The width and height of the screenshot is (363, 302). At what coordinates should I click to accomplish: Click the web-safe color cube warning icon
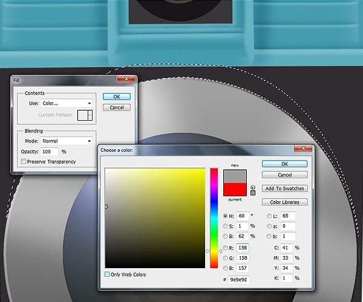[x=253, y=187]
